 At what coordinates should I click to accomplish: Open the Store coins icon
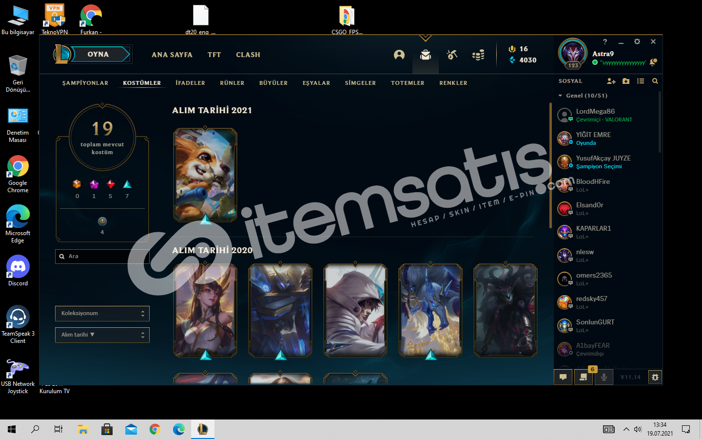[x=478, y=55]
